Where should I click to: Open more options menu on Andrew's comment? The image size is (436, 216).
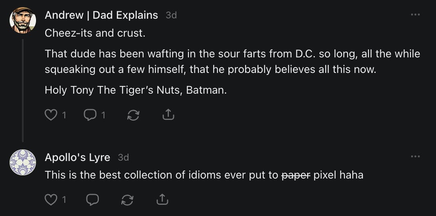415,15
